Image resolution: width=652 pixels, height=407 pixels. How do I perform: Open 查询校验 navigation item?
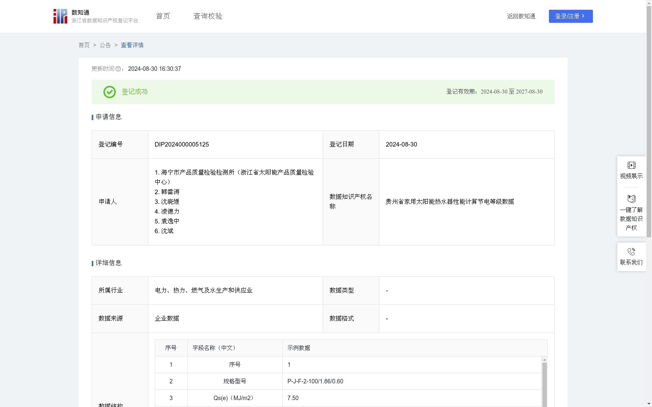point(208,16)
